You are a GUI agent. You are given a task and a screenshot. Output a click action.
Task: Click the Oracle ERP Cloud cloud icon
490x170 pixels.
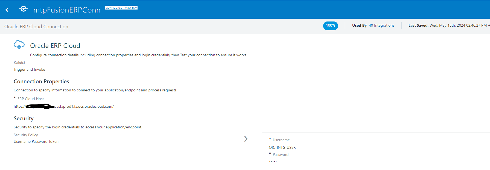tap(19, 45)
